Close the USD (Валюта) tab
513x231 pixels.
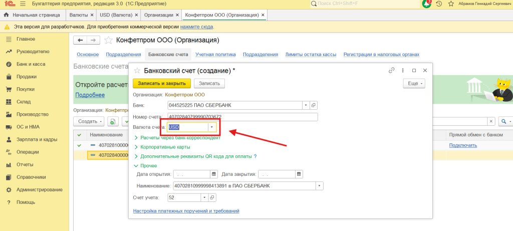136,15
